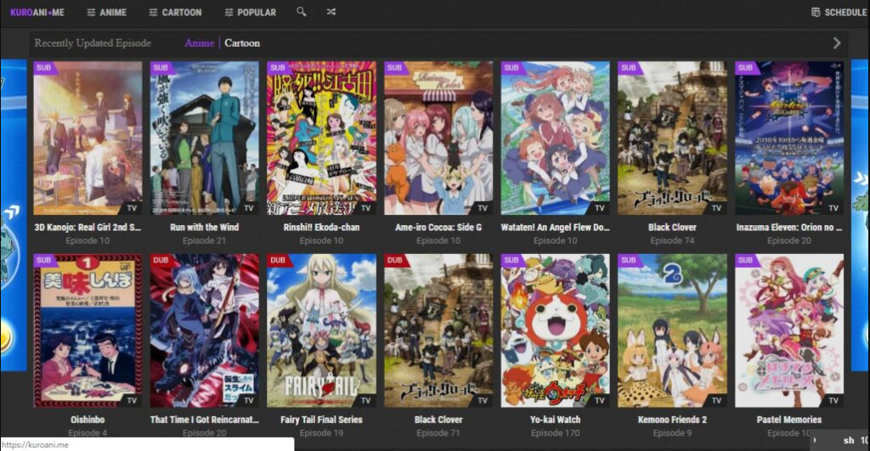Image resolution: width=870 pixels, height=451 pixels.
Task: Click the Fairy Tail Final Series title
Action: point(321,420)
